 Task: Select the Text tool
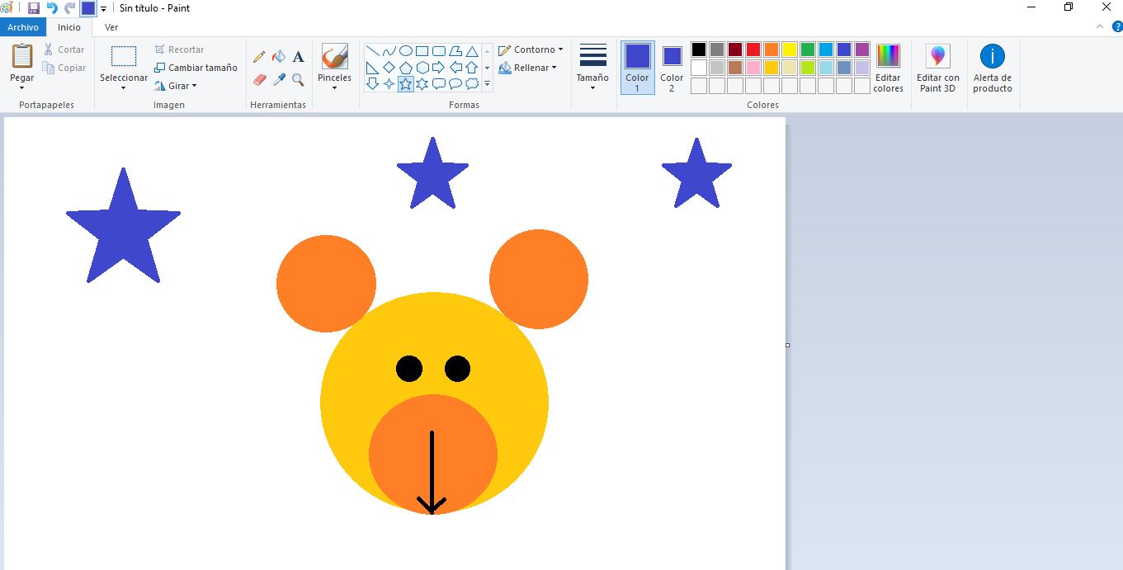(x=298, y=56)
